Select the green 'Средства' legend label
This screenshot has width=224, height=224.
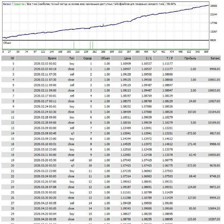pos(19,4)
